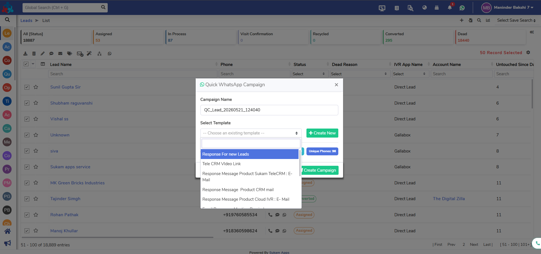Click the pie chart icon in header
541x254 pixels.
coord(425,8)
